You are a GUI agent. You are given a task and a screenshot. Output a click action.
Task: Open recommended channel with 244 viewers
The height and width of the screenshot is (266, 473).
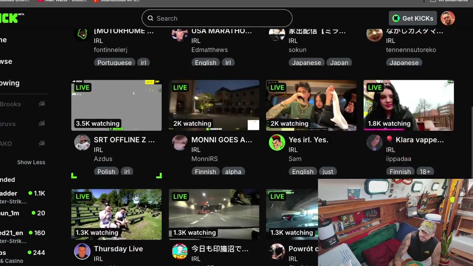pyautogui.click(x=23, y=256)
